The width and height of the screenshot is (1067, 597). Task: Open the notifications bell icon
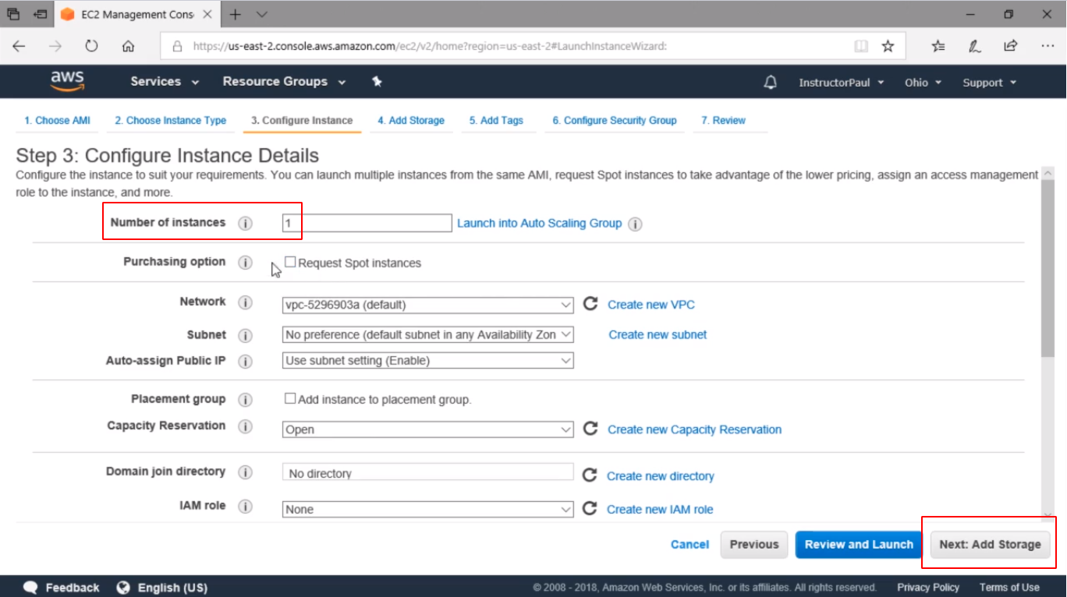(771, 83)
